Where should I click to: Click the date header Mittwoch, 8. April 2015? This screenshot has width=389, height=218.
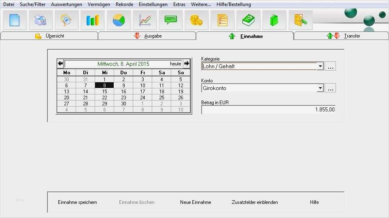123,64
